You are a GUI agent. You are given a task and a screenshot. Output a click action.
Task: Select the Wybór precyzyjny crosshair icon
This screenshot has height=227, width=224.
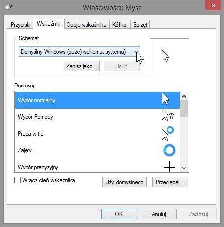pyautogui.click(x=169, y=167)
